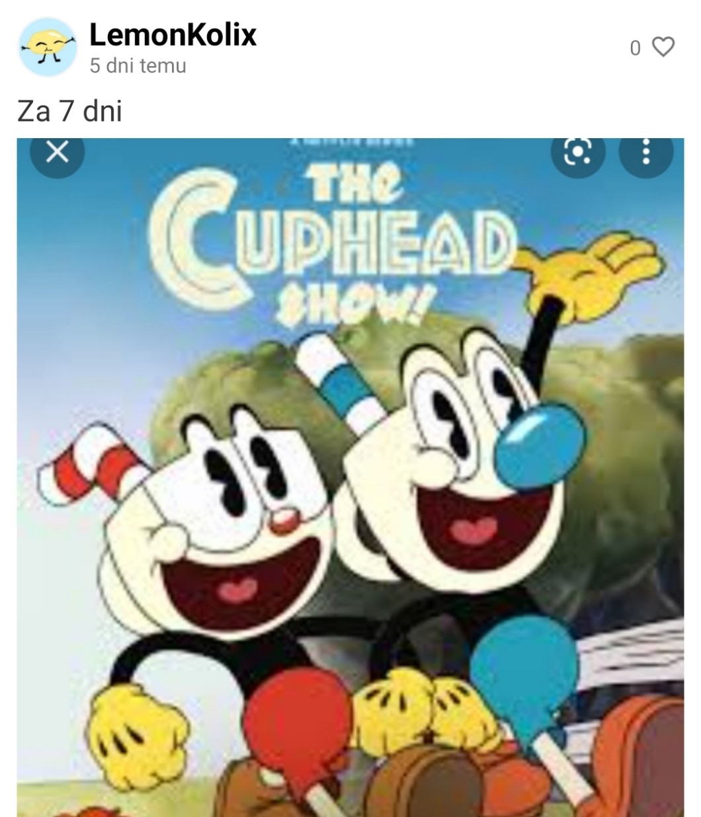Like the post with the heart icon
This screenshot has width=701, height=817.
coord(663,47)
